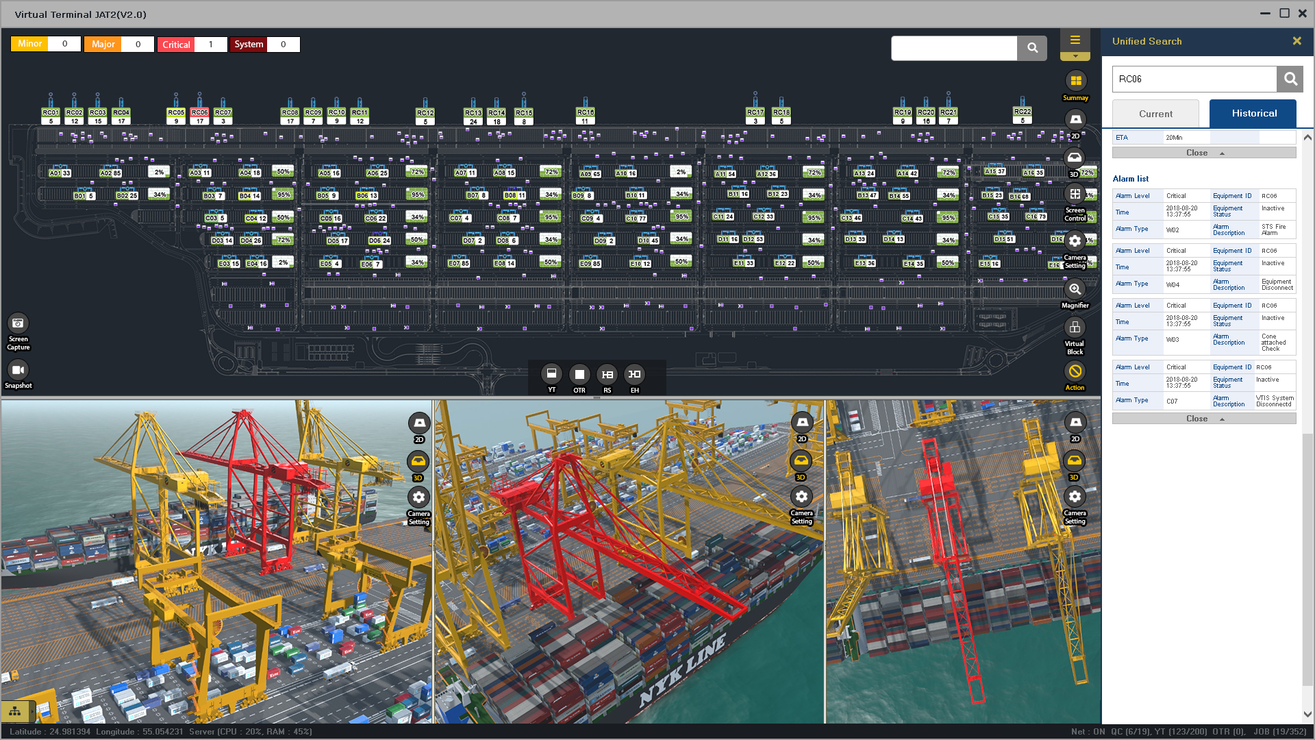
Task: Click the Magnifier tool icon
Action: pyautogui.click(x=1075, y=289)
